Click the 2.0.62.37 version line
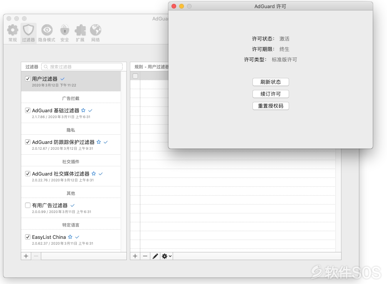The width and height of the screenshot is (387, 284). coord(62,243)
